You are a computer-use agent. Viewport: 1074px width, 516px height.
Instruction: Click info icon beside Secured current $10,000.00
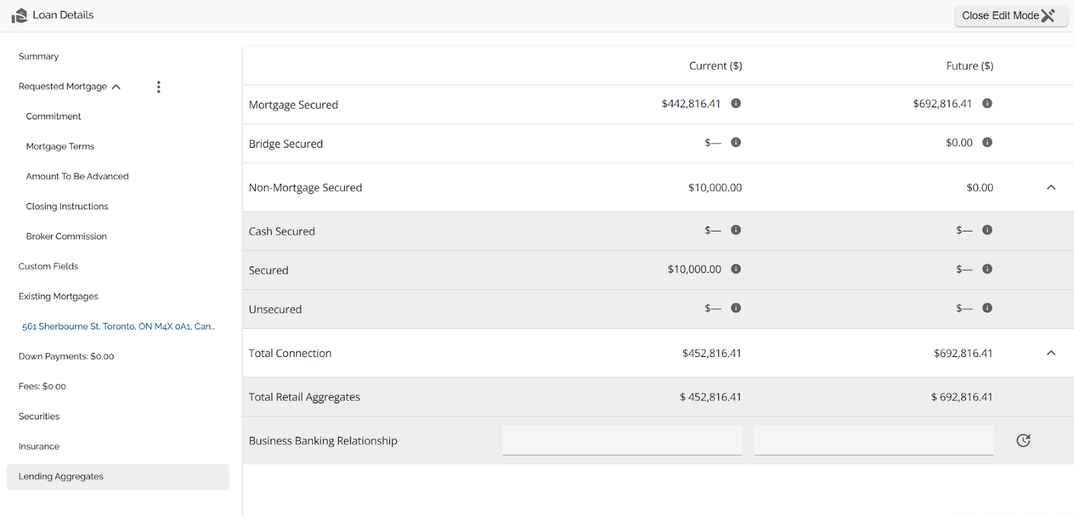(736, 269)
